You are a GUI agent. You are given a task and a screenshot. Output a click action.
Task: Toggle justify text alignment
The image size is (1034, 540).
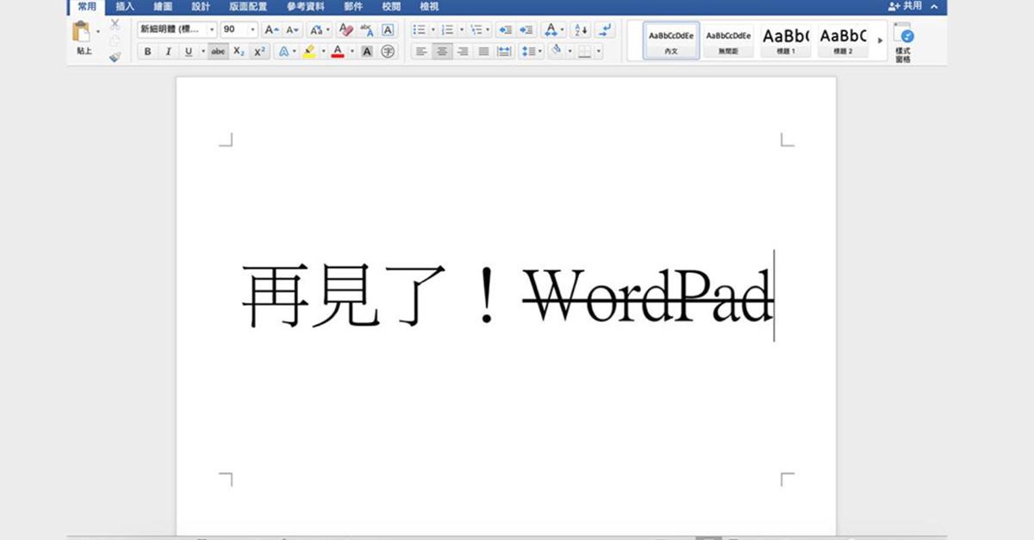point(483,50)
